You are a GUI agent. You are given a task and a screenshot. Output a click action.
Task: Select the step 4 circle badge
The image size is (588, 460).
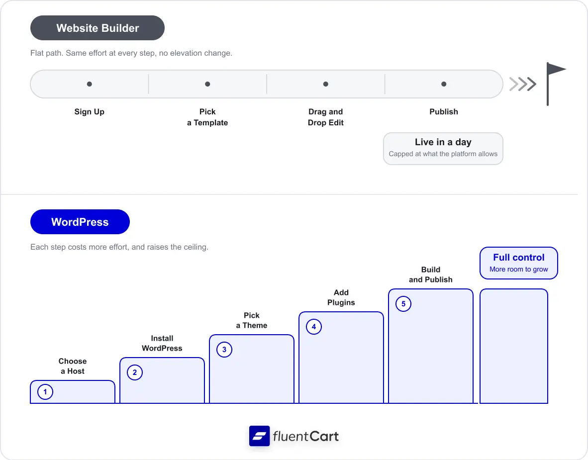[x=314, y=327]
